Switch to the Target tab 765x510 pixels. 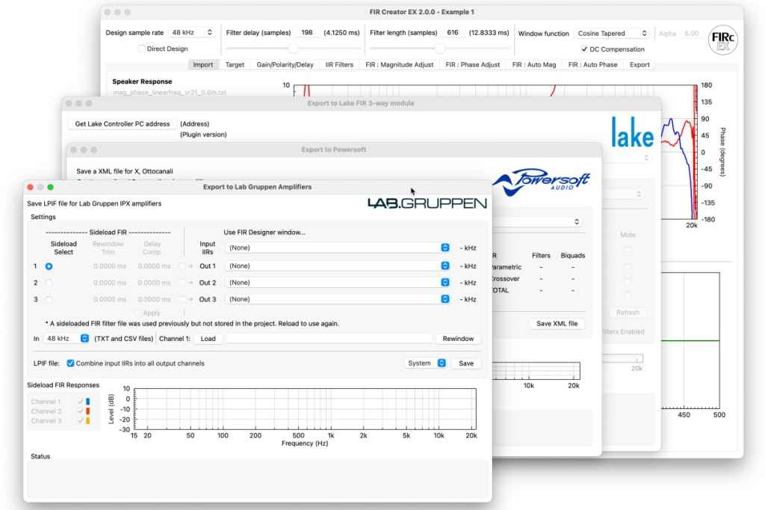tap(235, 64)
